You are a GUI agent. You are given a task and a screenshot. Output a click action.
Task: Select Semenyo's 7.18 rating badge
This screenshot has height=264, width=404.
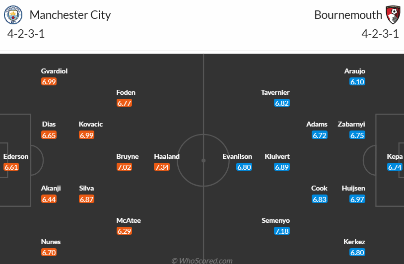[x=281, y=231]
